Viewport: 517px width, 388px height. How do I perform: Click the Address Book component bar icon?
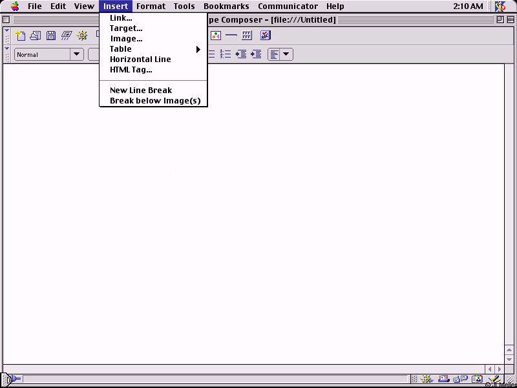pos(477,380)
